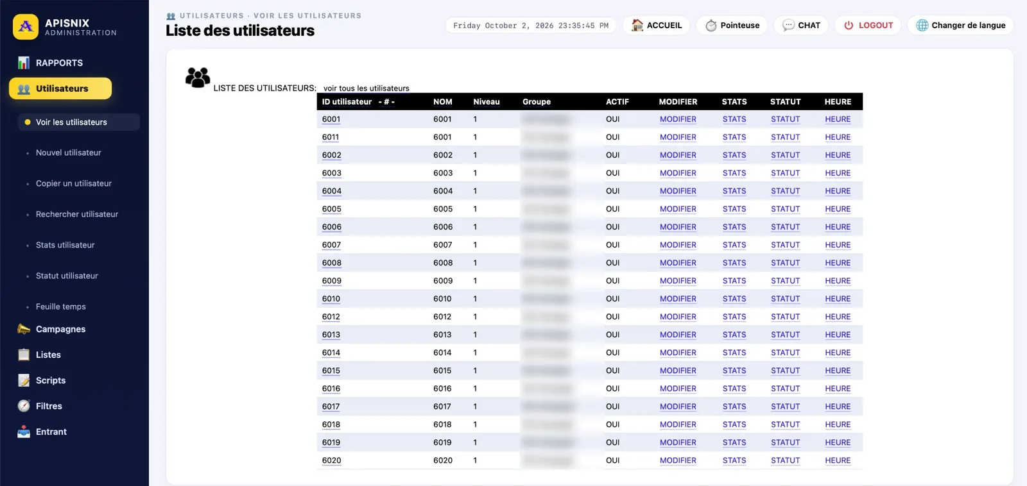
Task: Open user ID 6020 link
Action: [x=331, y=460]
